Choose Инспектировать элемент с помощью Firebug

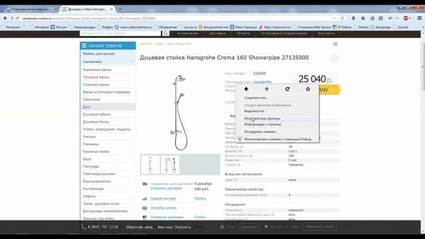tap(278, 139)
